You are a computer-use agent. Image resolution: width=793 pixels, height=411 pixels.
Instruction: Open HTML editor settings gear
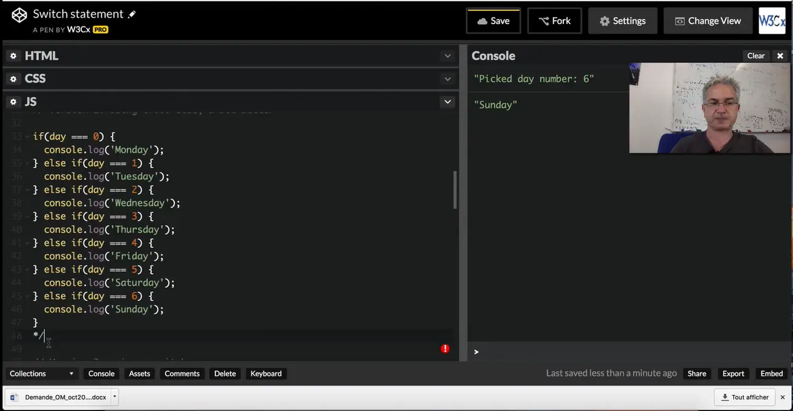(x=13, y=56)
